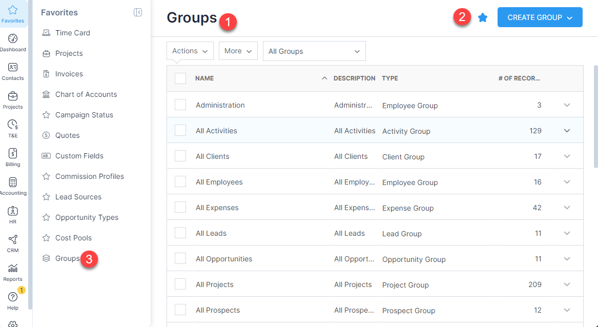Open Opportunity Types in Favorites

click(x=87, y=217)
